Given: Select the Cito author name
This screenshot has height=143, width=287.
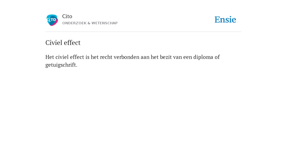Looking at the screenshot, I should click(67, 16).
